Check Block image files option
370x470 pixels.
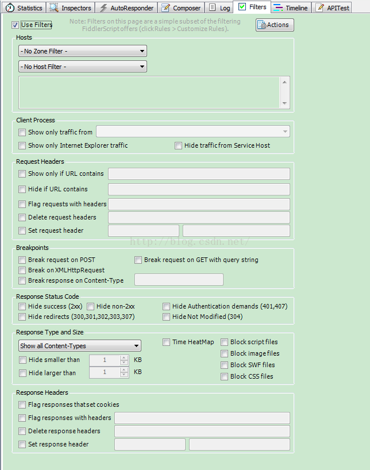pos(225,353)
